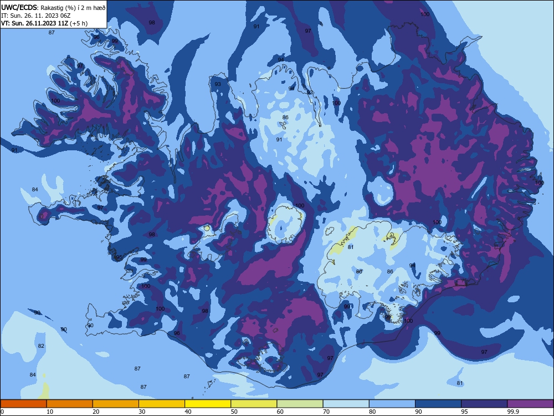Choose the 30–40 golden legend swatch

click(x=162, y=404)
